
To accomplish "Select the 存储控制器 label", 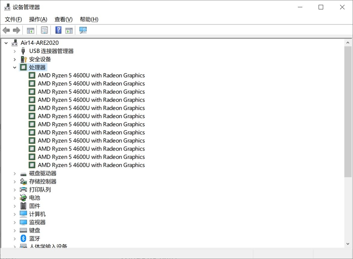I will click(43, 181).
